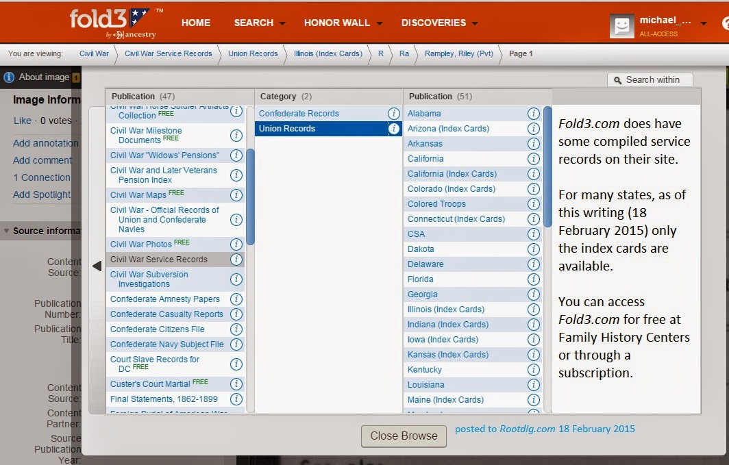Viewport: 729px width, 465px height.
Task: Click info icon for Georgia
Action: click(533, 294)
